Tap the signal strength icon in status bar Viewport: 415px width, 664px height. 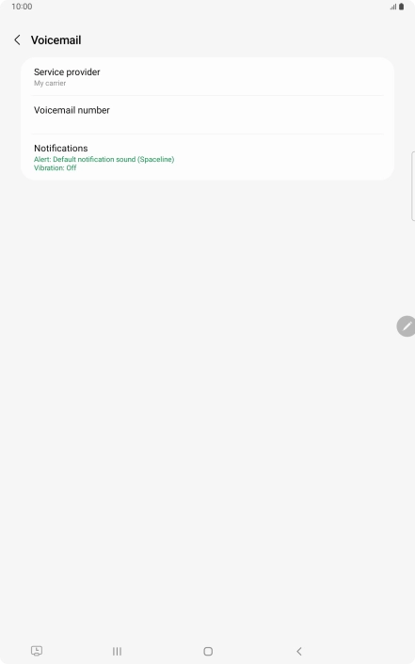tap(393, 7)
